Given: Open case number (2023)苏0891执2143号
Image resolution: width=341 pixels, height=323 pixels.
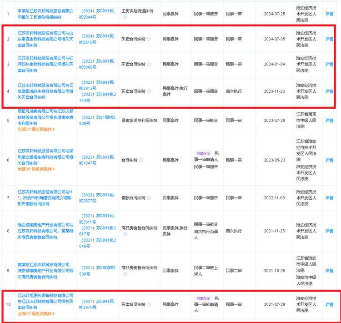Looking at the screenshot, I should (97, 97).
